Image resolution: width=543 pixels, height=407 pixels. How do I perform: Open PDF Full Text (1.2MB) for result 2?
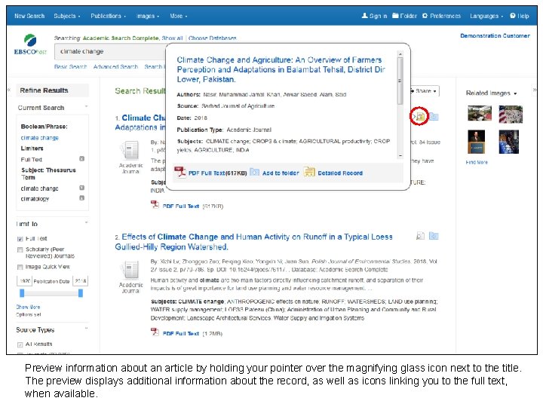coord(180,333)
